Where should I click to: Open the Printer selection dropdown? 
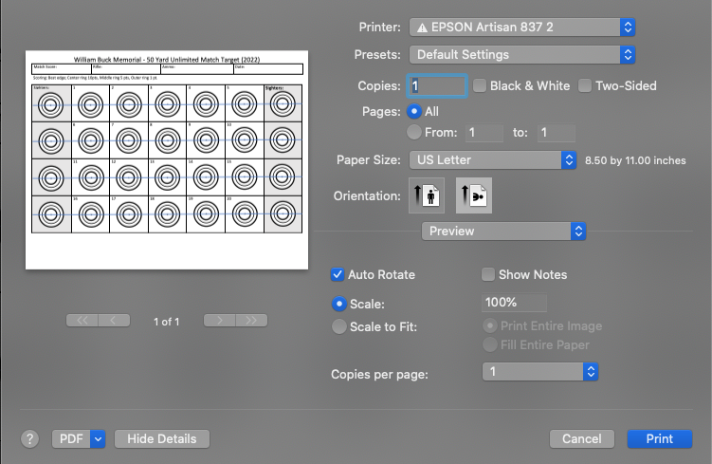(521, 28)
